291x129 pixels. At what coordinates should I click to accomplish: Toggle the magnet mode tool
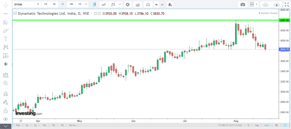click(5, 93)
